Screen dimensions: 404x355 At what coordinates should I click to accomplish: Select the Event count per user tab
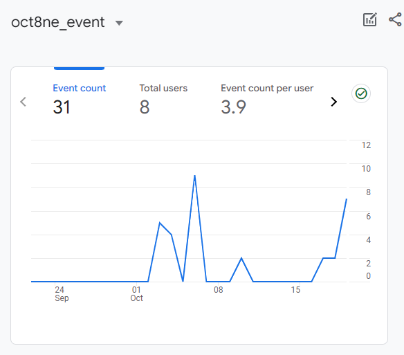pyautogui.click(x=267, y=89)
